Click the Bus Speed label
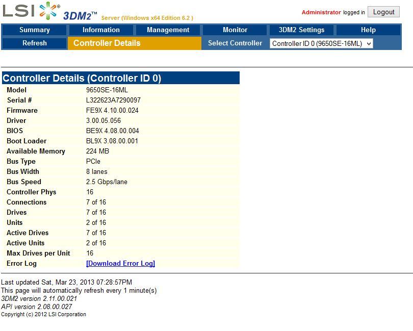413x331 pixels. (24, 182)
